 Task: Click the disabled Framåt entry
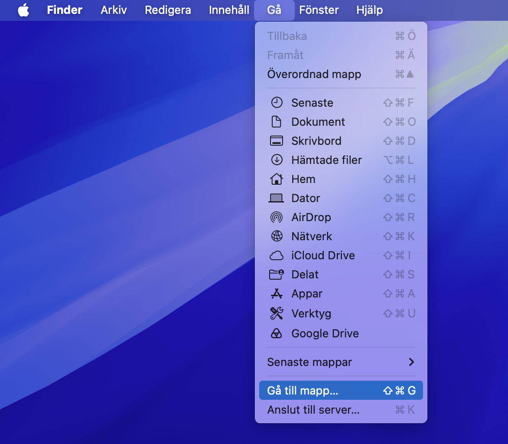tap(341, 55)
